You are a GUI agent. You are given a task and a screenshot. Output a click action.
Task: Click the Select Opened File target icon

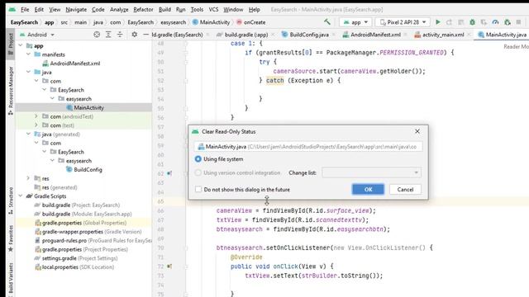97,35
